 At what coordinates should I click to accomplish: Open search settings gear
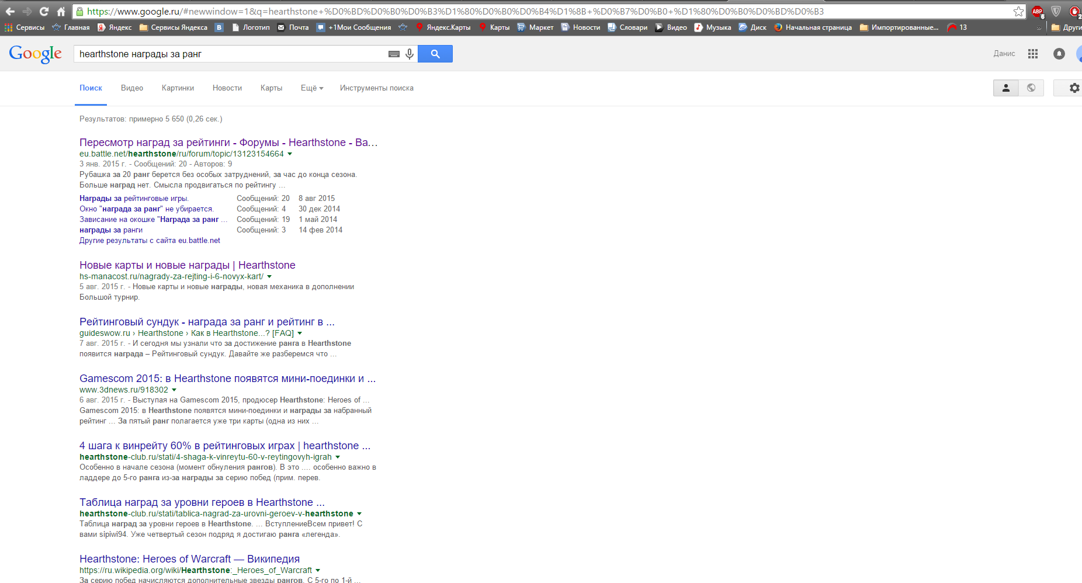1074,88
